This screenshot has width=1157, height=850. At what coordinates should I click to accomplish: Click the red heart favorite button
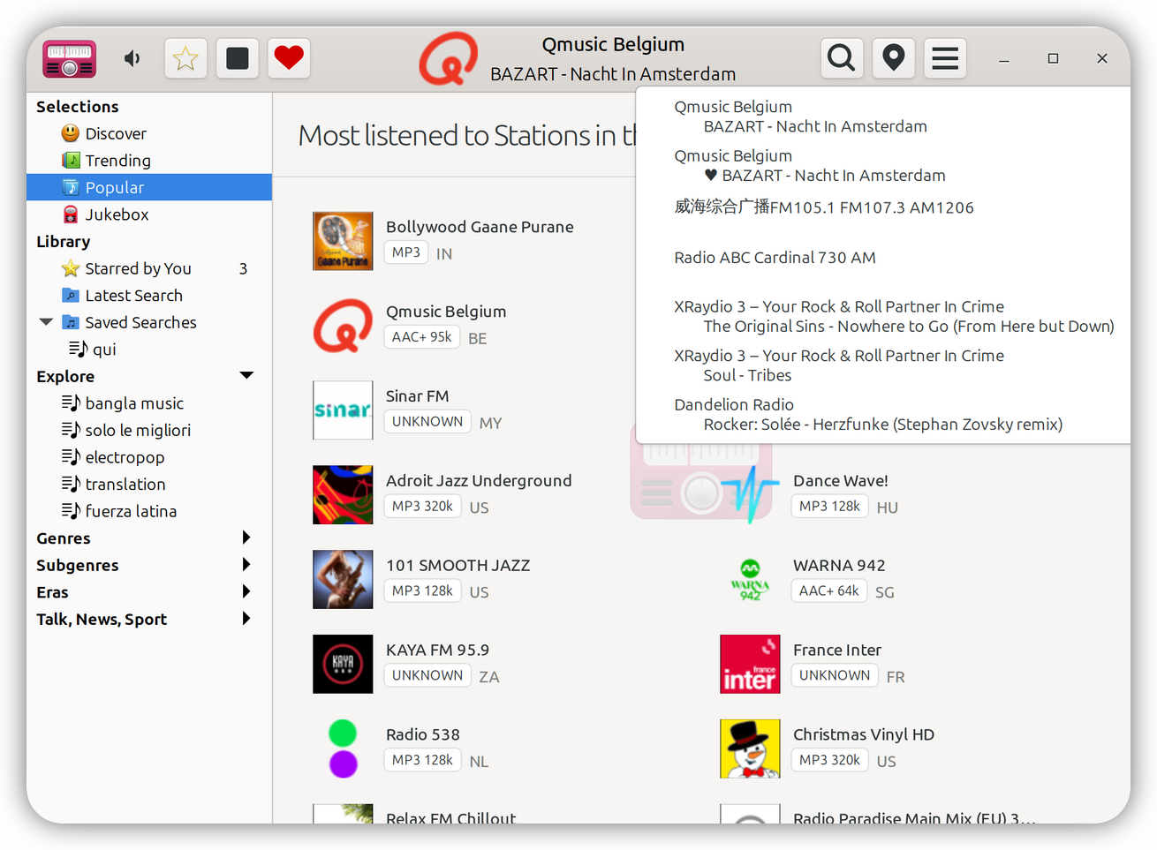click(289, 59)
